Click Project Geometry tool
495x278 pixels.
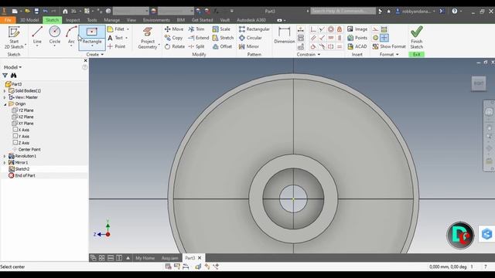coord(148,38)
